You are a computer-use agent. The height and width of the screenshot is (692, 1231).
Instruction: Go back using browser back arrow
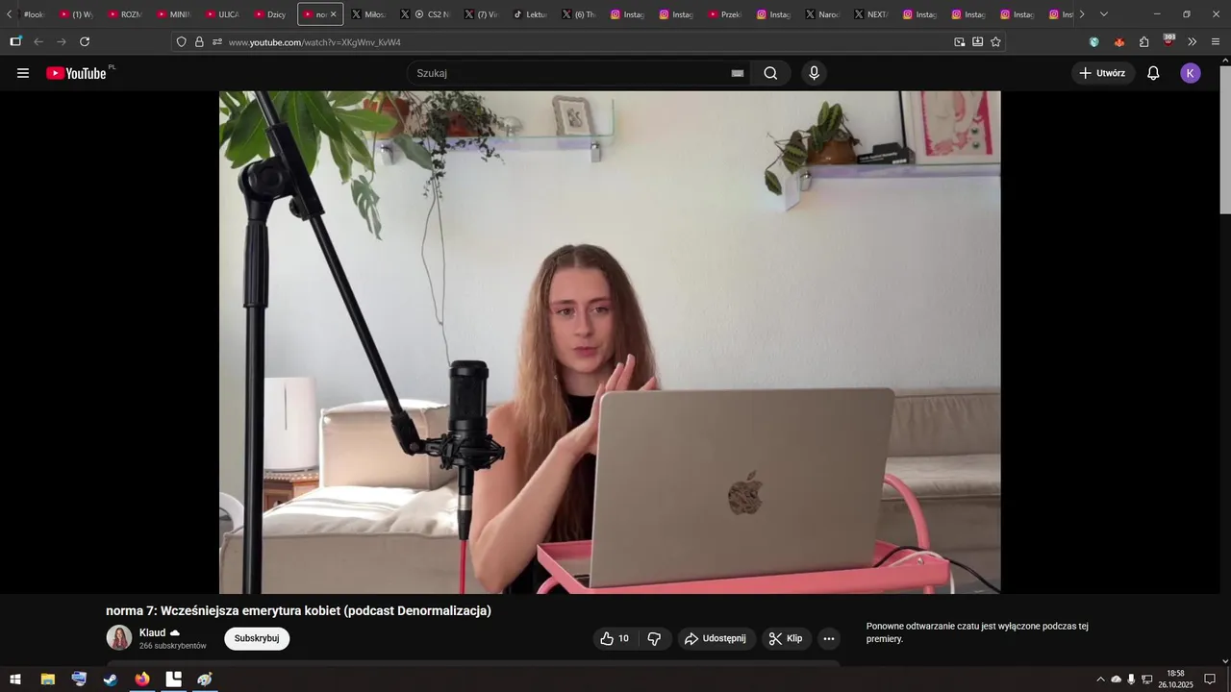coord(38,41)
